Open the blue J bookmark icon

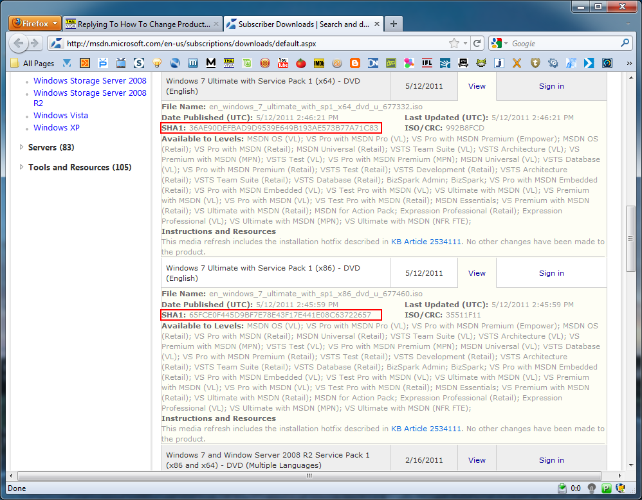[499, 63]
